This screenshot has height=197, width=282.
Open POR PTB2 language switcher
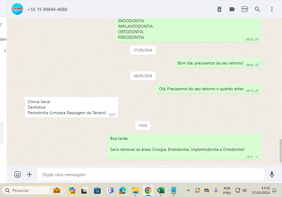click(x=227, y=191)
